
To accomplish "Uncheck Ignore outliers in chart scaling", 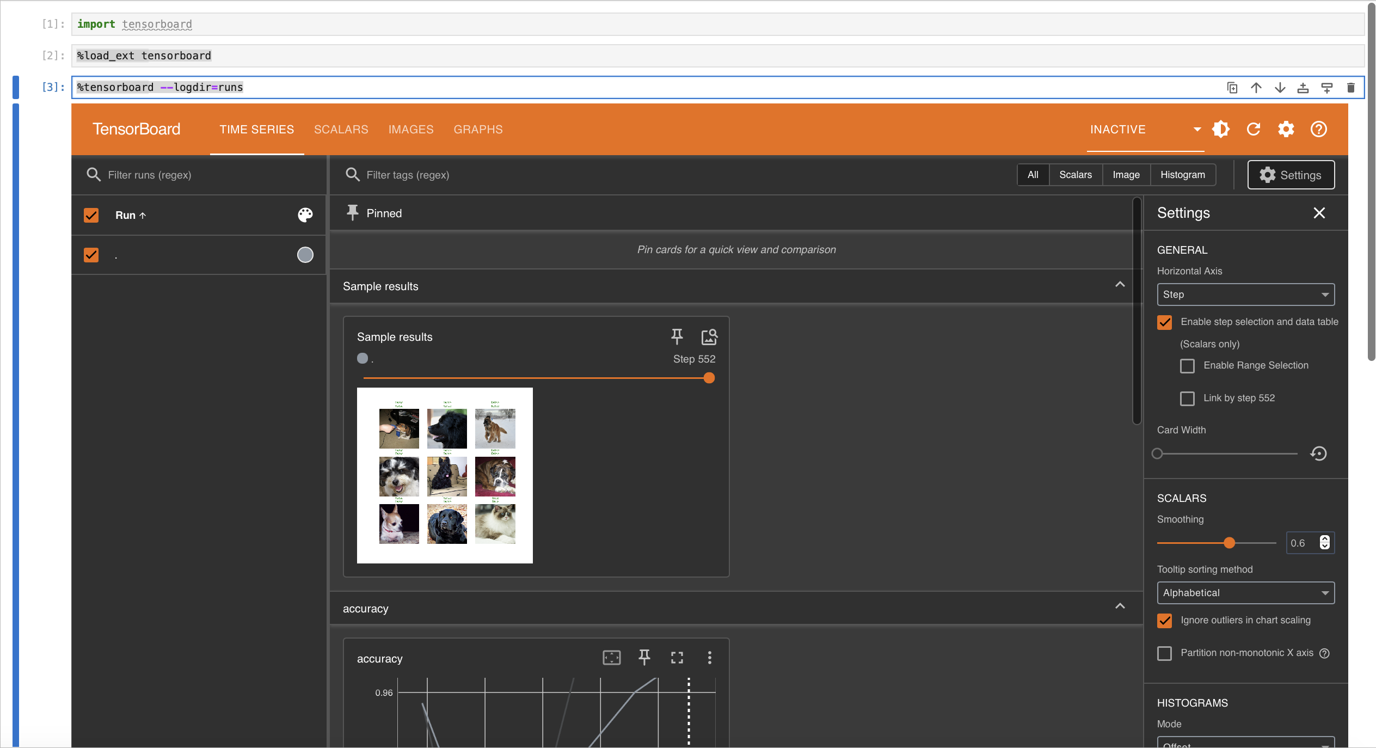I will click(x=1164, y=621).
